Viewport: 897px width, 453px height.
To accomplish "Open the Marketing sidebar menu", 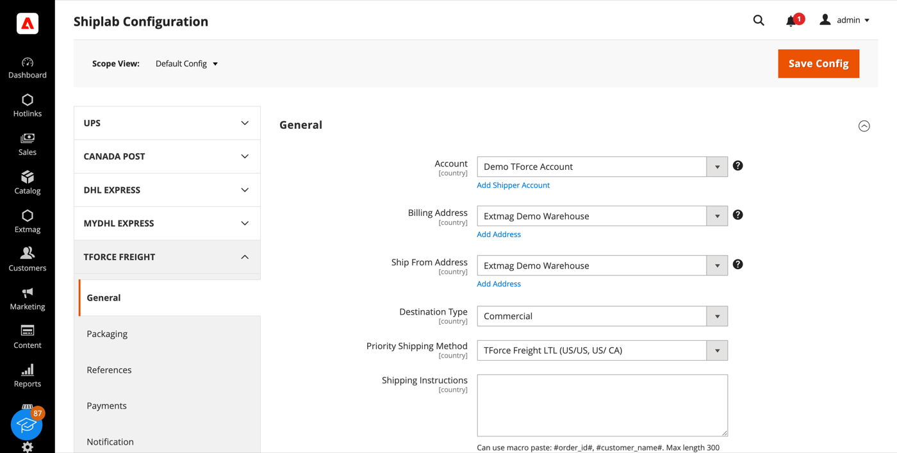I will pyautogui.click(x=28, y=299).
